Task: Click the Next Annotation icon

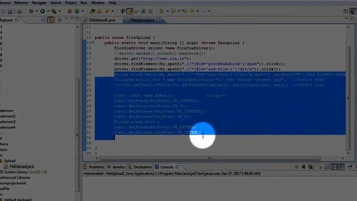Action: [162, 11]
